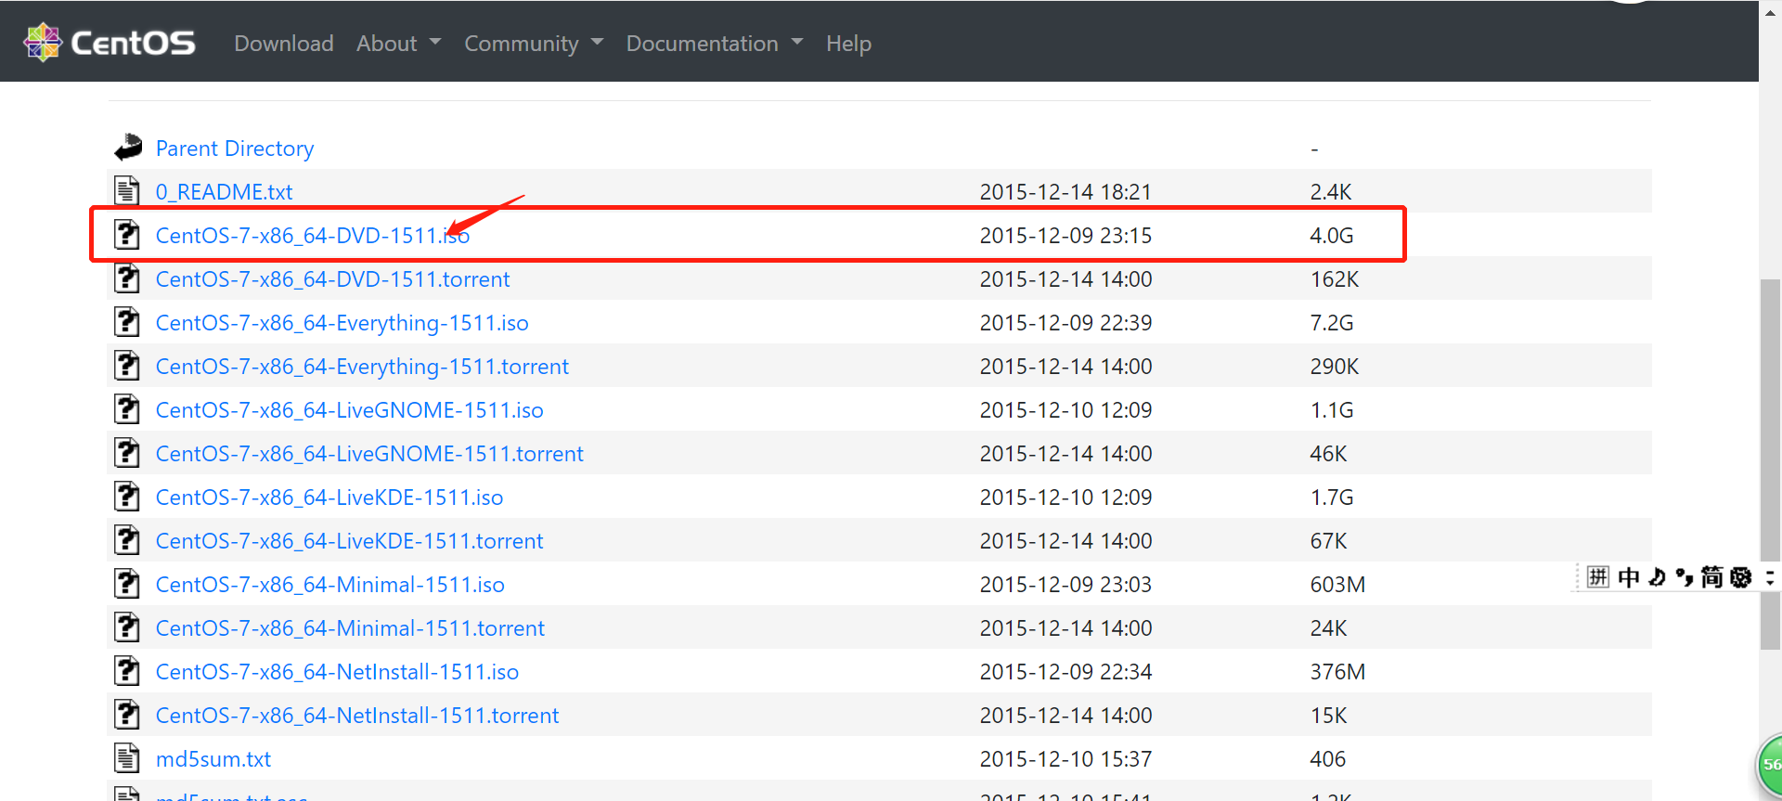The width and height of the screenshot is (1782, 801).
Task: Click date 2015-12-09 23:15 for DVD iso
Action: click(1065, 236)
